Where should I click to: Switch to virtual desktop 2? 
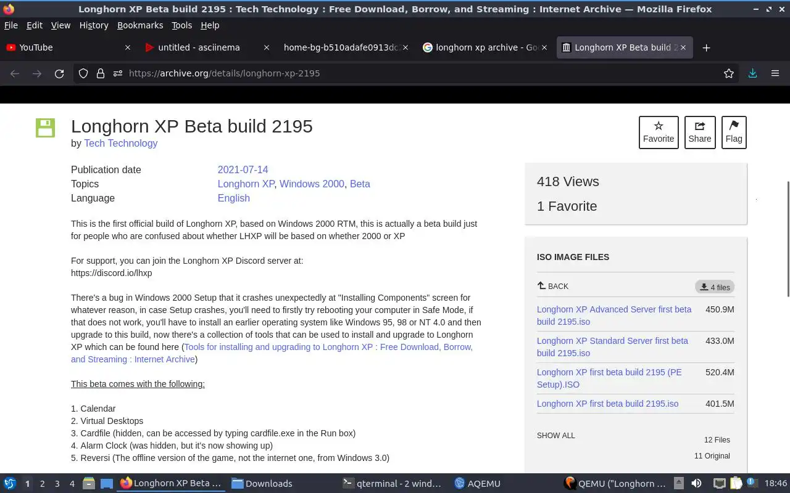[42, 484]
